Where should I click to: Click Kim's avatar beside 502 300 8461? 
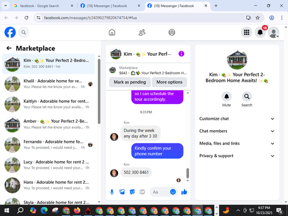[x=114, y=173]
